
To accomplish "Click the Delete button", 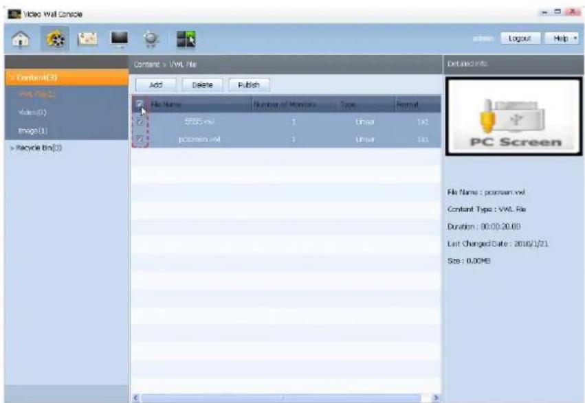I will pyautogui.click(x=202, y=85).
